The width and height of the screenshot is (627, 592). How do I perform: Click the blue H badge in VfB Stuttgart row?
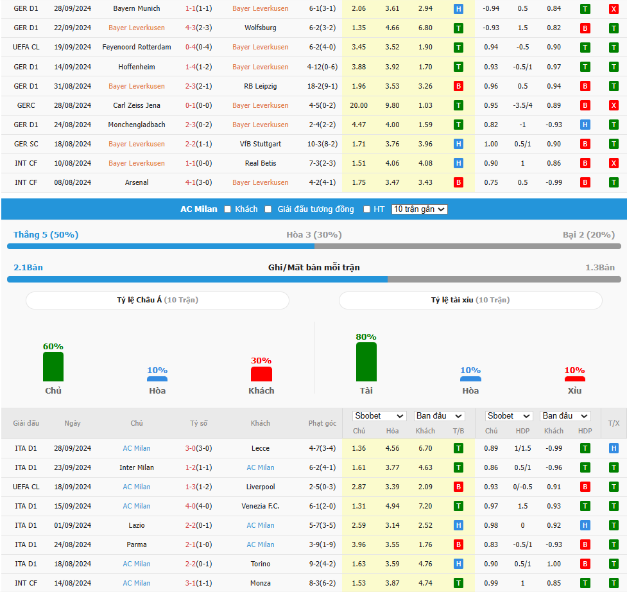click(x=458, y=144)
